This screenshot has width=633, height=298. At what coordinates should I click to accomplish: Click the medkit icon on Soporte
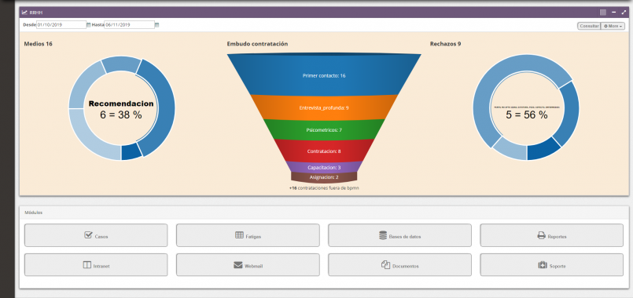click(x=542, y=265)
